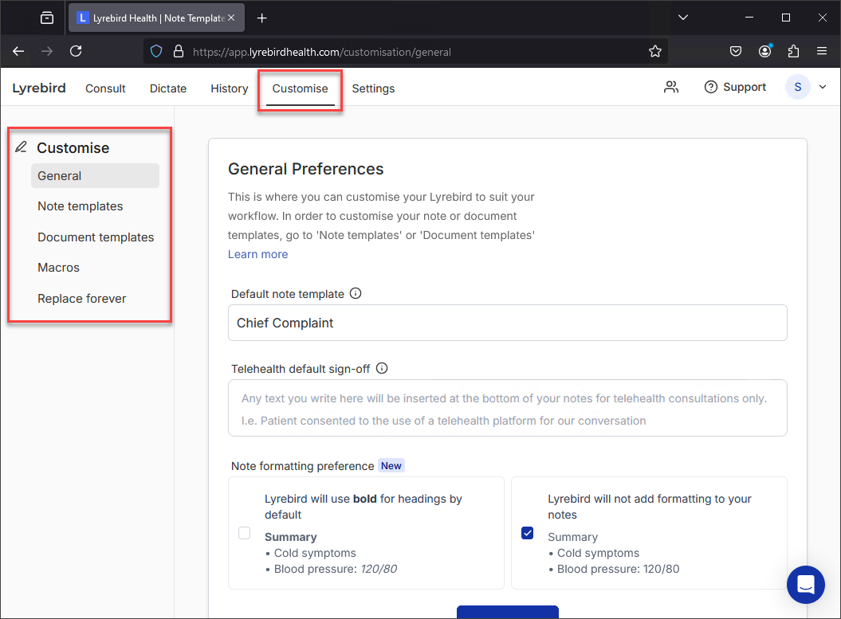Open the Consult tab

tap(105, 88)
